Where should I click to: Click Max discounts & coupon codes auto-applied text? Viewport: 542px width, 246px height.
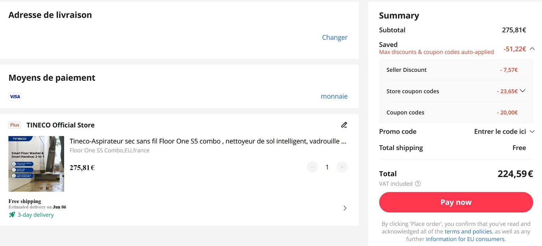point(436,52)
